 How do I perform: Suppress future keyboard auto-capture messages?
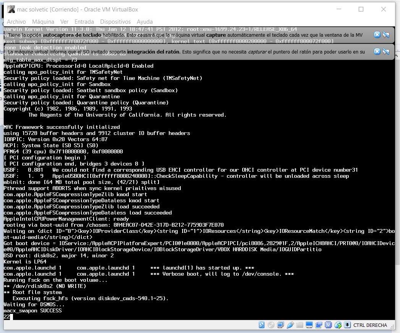pos(386,35)
